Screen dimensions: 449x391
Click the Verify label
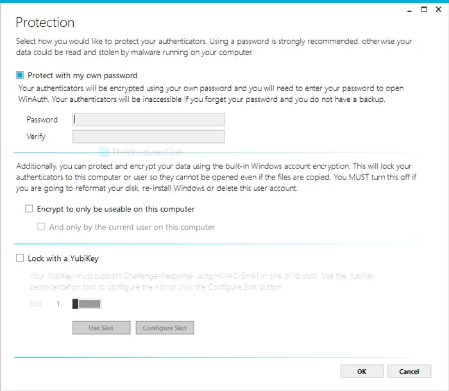[36, 137]
